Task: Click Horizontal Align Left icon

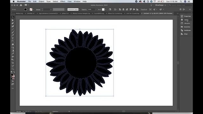Action: pyautogui.click(x=120, y=9)
